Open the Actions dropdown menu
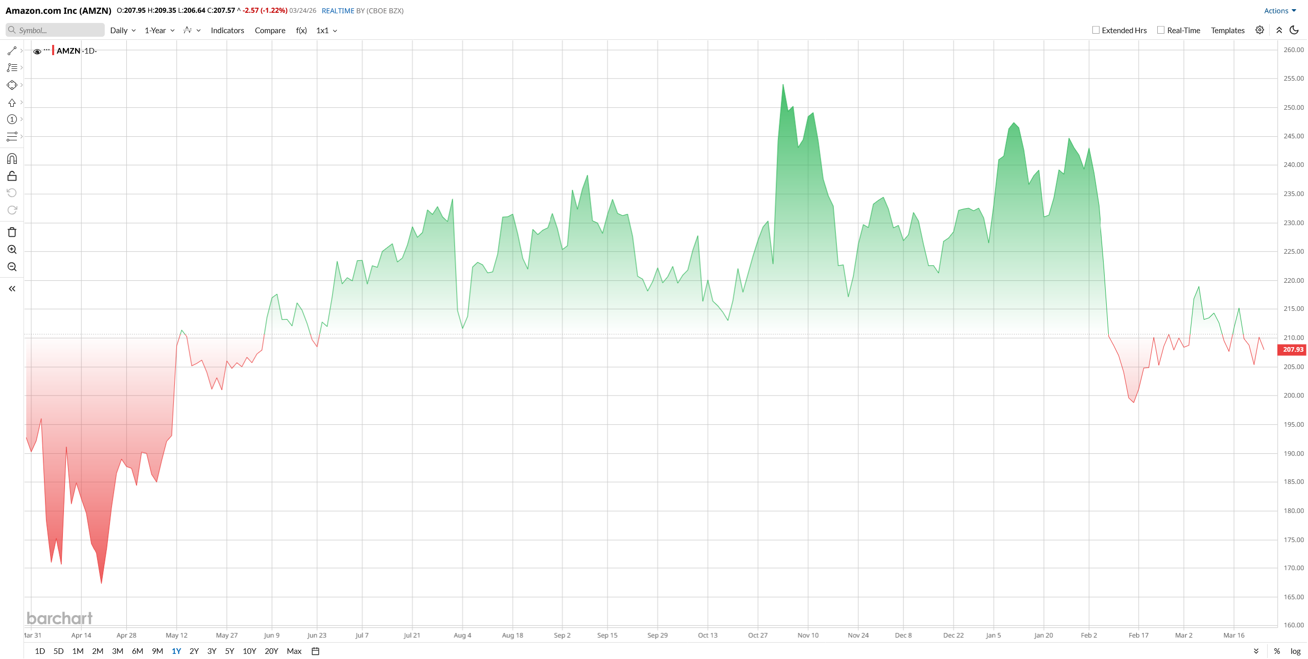This screenshot has width=1308, height=659. (1280, 11)
